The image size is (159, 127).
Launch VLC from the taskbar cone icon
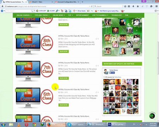(x=19, y=125)
